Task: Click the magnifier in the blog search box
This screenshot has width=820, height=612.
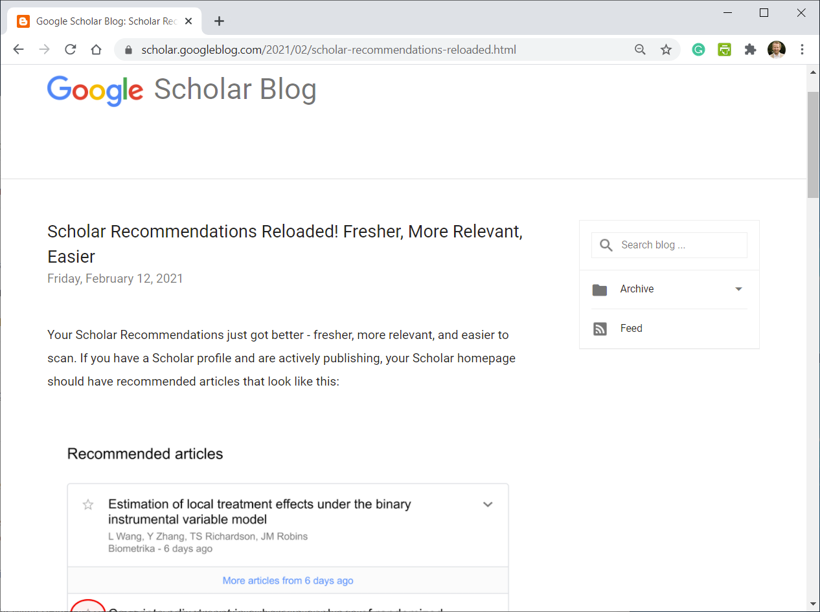Action: click(x=606, y=245)
